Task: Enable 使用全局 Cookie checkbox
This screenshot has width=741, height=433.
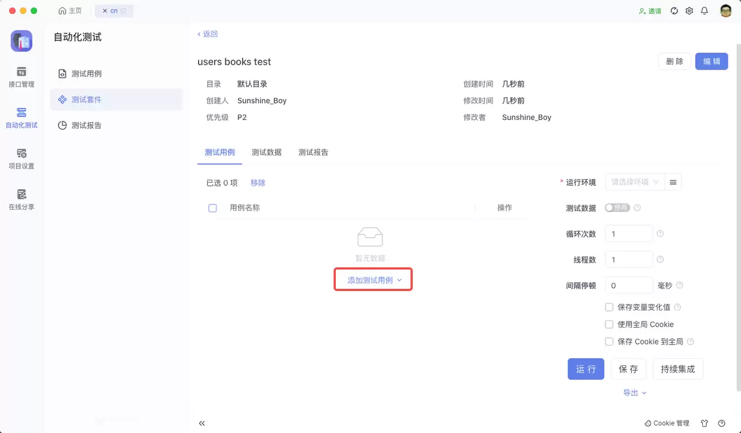Action: tap(609, 325)
